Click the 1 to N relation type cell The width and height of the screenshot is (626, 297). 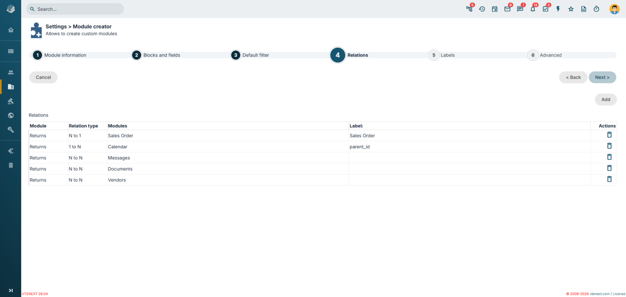(x=87, y=147)
